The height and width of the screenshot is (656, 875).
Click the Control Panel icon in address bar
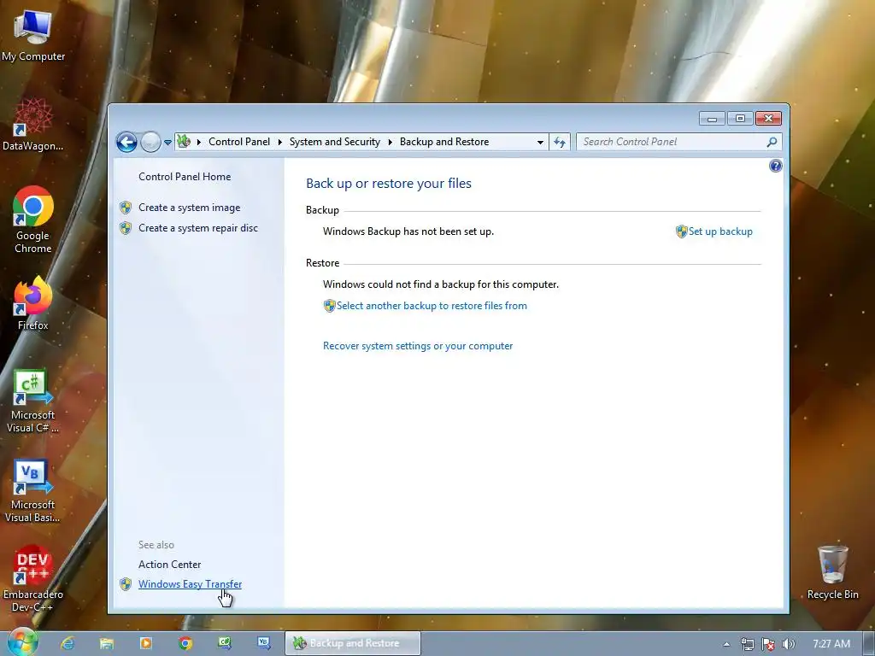pos(184,142)
